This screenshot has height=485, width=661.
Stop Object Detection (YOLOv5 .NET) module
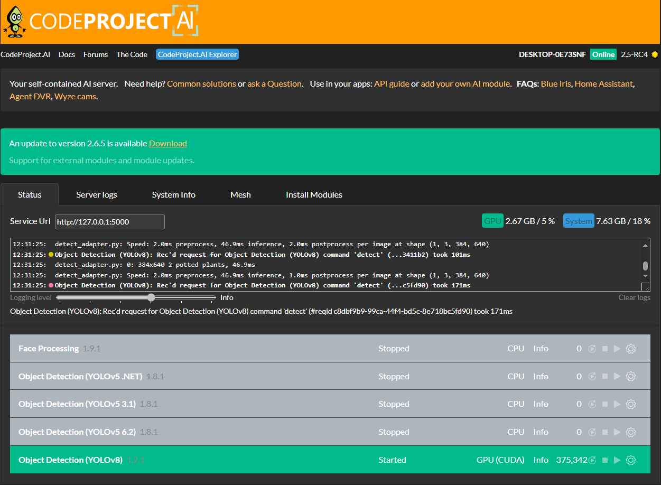coord(605,377)
